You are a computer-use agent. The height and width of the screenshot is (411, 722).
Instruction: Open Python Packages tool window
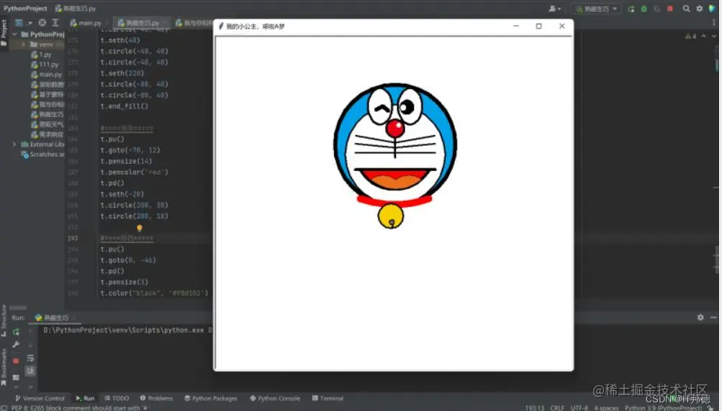click(210, 398)
